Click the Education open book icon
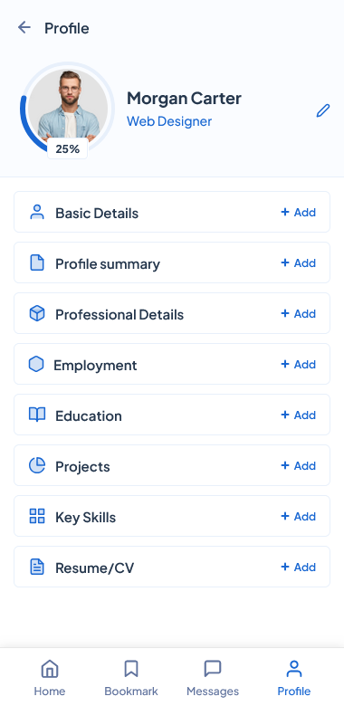344x706 pixels. tap(37, 415)
